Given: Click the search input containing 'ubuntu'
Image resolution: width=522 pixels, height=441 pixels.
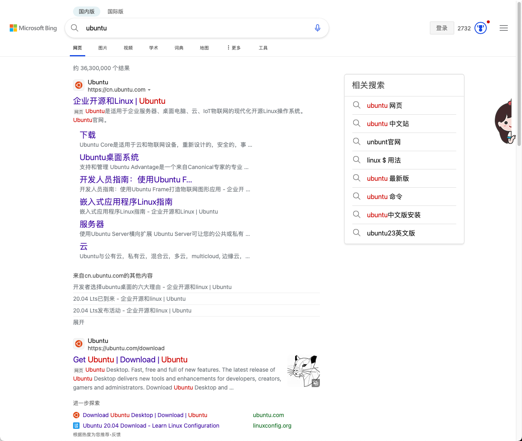Looking at the screenshot, I should click(x=197, y=28).
